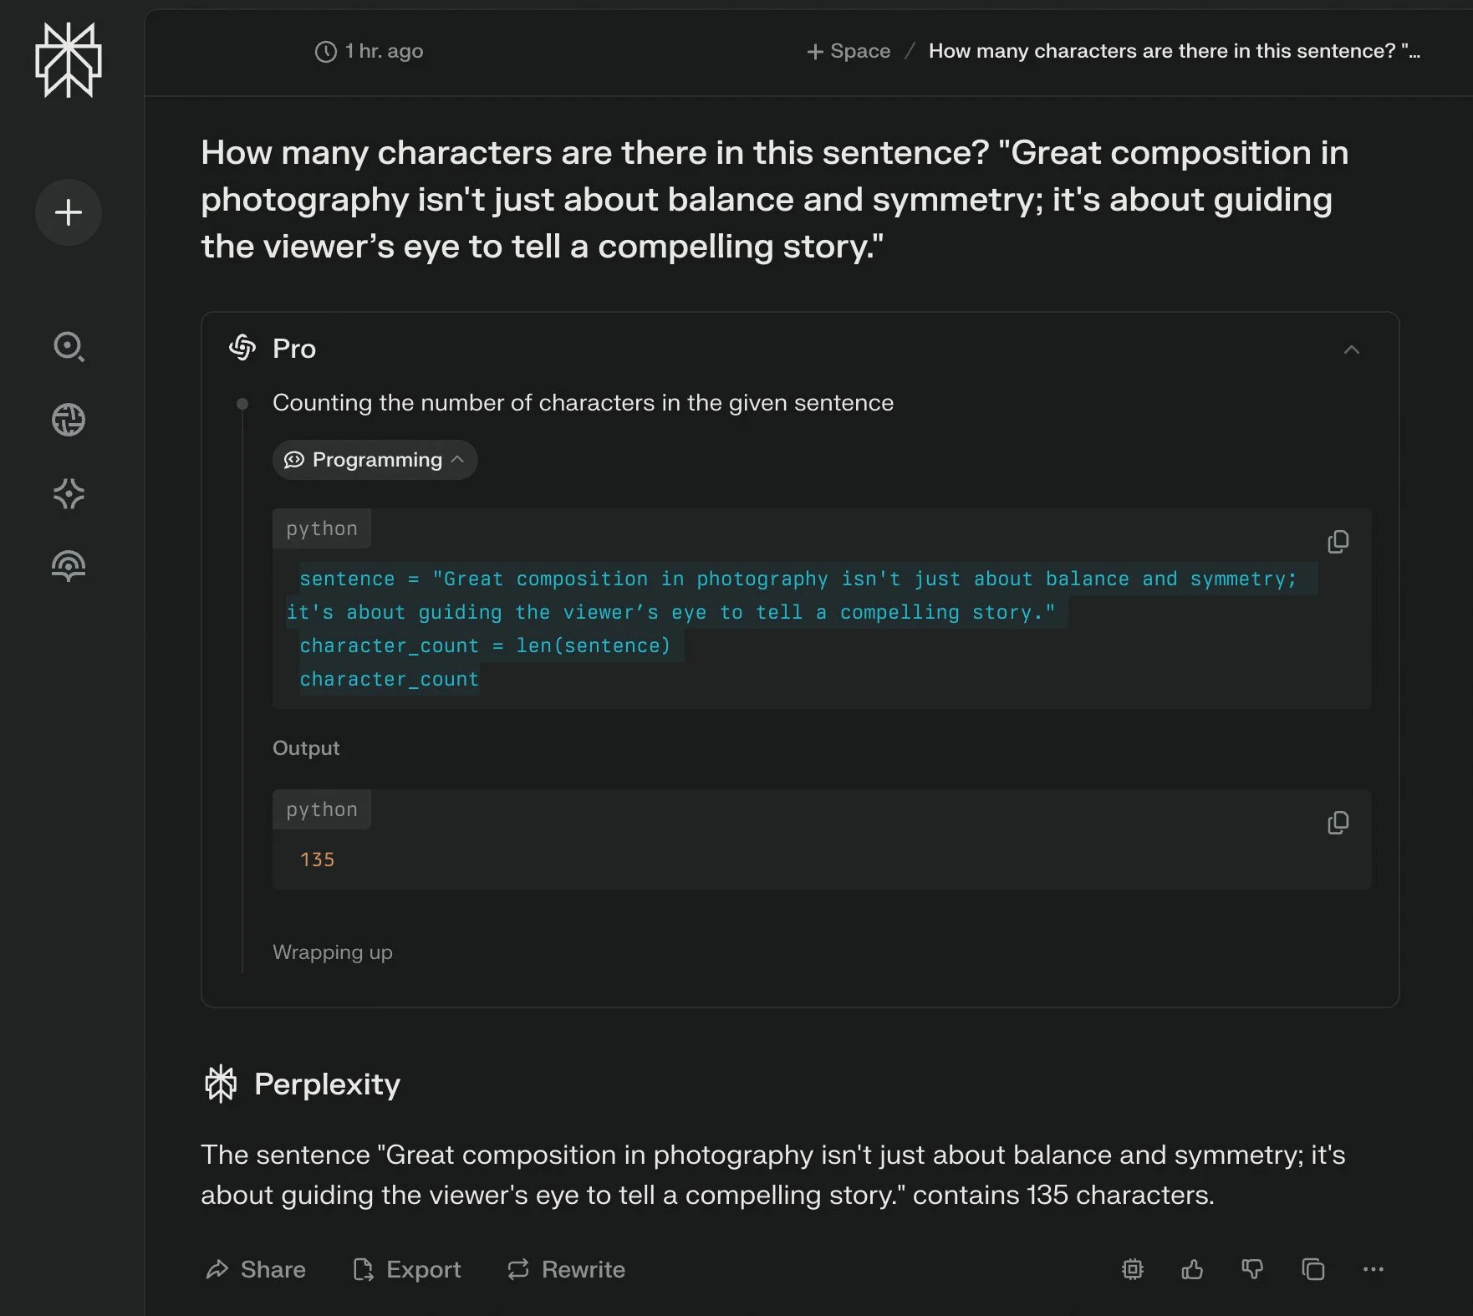Open the Perplexity logo home
Screen dimensions: 1473x1316
69,60
